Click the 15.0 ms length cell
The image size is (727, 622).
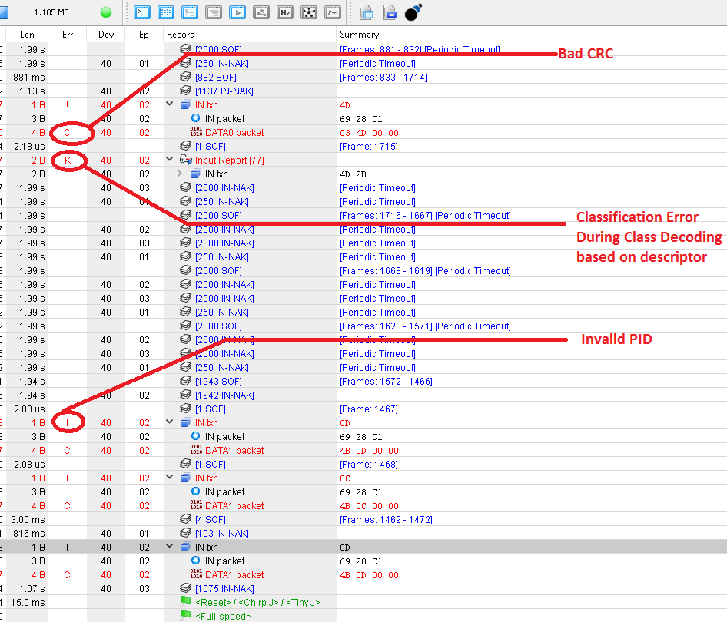28,603
